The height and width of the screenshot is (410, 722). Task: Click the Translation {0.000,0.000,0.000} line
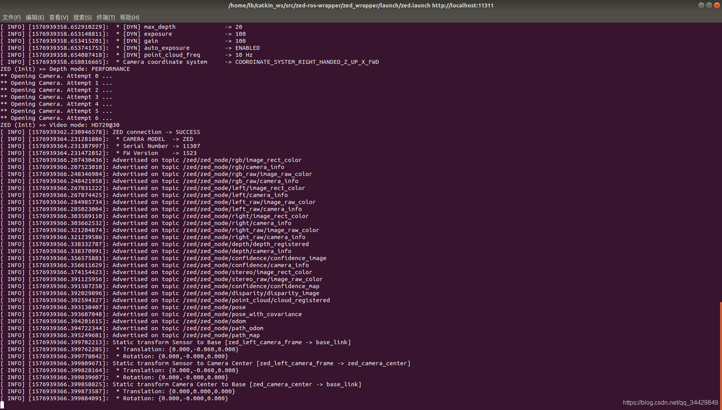click(x=118, y=391)
